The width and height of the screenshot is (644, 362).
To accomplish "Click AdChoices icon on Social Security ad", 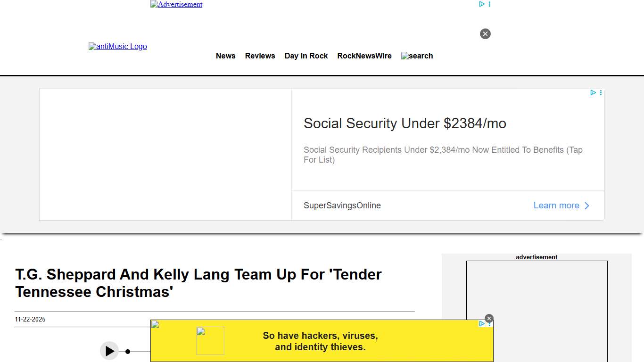I will [x=593, y=93].
